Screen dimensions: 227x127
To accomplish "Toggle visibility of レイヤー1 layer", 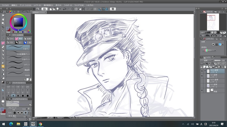I will point(202,76).
